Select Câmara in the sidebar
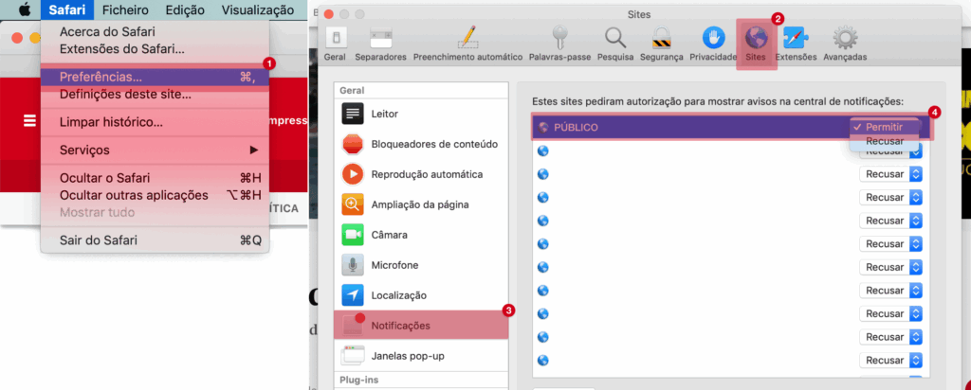 (421, 235)
